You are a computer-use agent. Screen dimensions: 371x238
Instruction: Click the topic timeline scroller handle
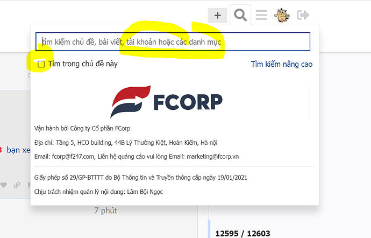click(209, 228)
